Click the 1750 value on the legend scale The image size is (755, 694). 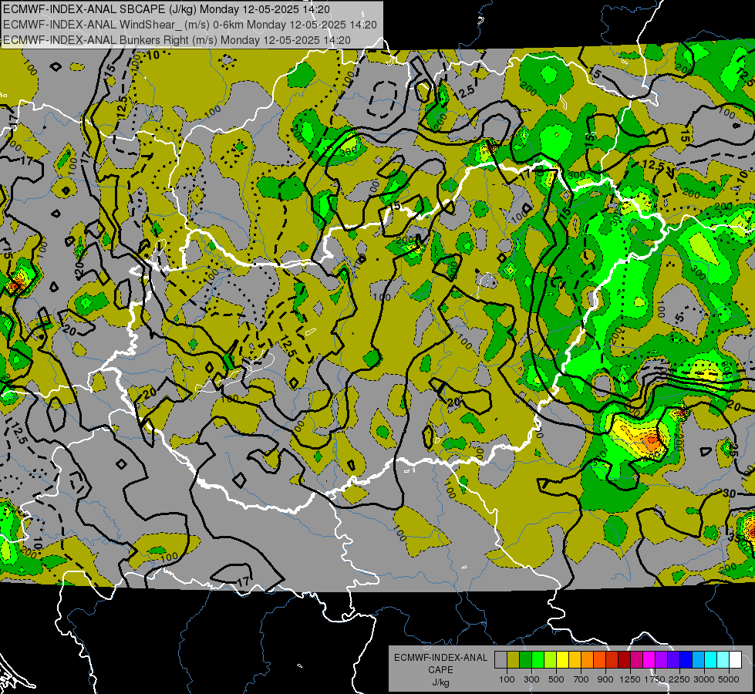pyautogui.click(x=655, y=679)
